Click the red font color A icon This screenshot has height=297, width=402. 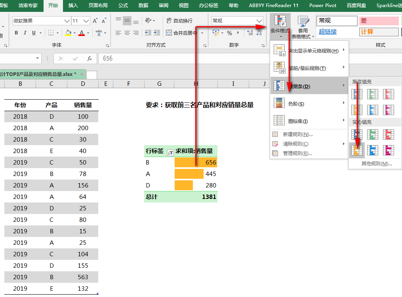[x=82, y=33]
